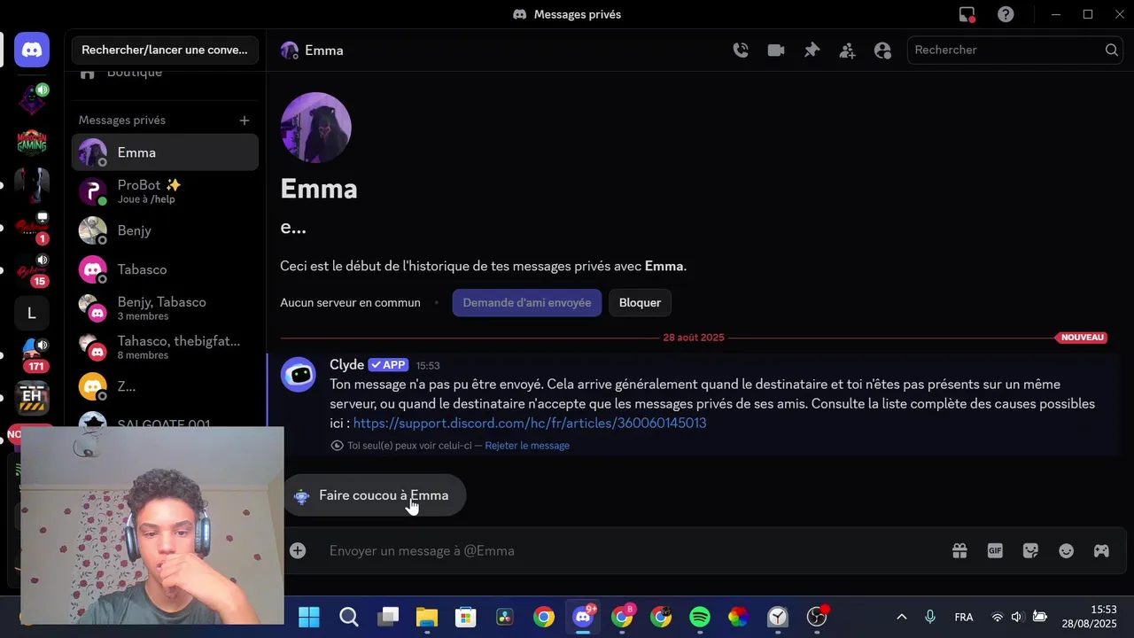Open the Tabasco conversation

(x=165, y=269)
